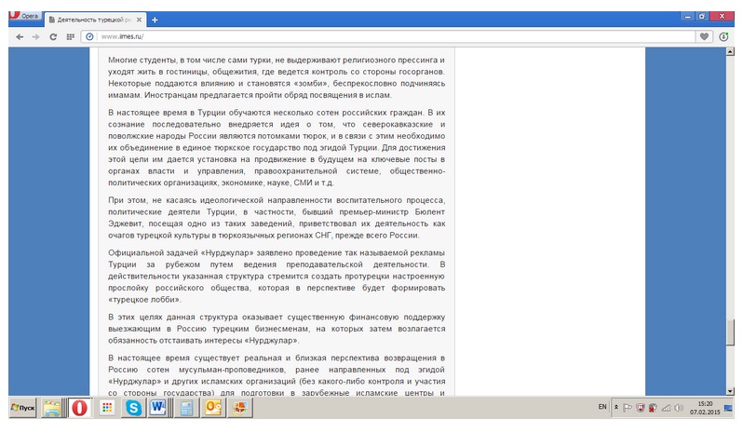
Task: Add page to bookmarks with heart icon
Action: pos(704,36)
